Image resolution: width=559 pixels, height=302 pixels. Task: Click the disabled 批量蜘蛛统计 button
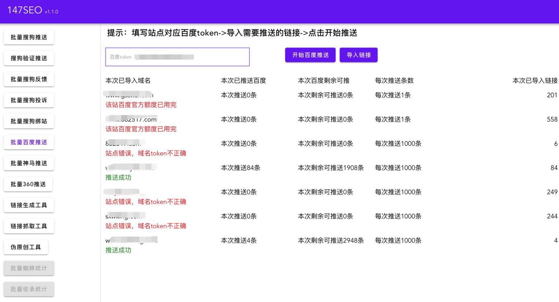(29, 268)
